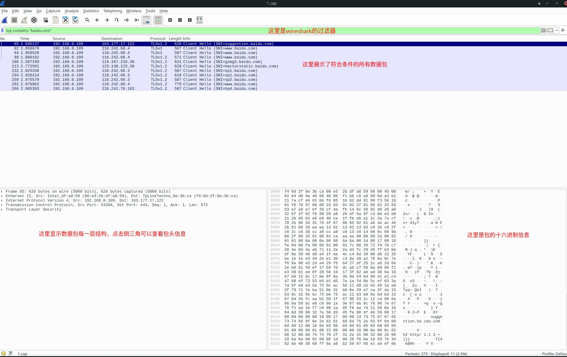Expand the Ethernet II header details
This screenshot has width=567, height=357.
tap(2, 196)
